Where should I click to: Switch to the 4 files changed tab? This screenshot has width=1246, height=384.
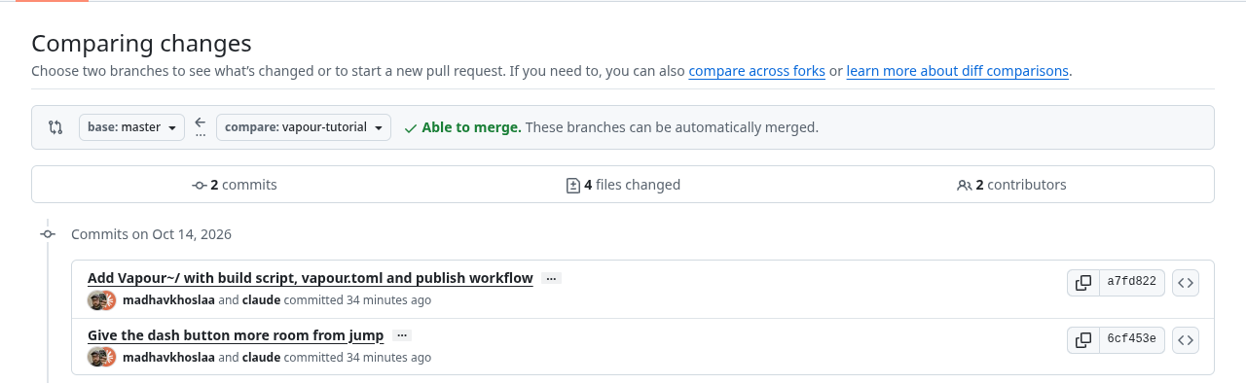pos(623,185)
